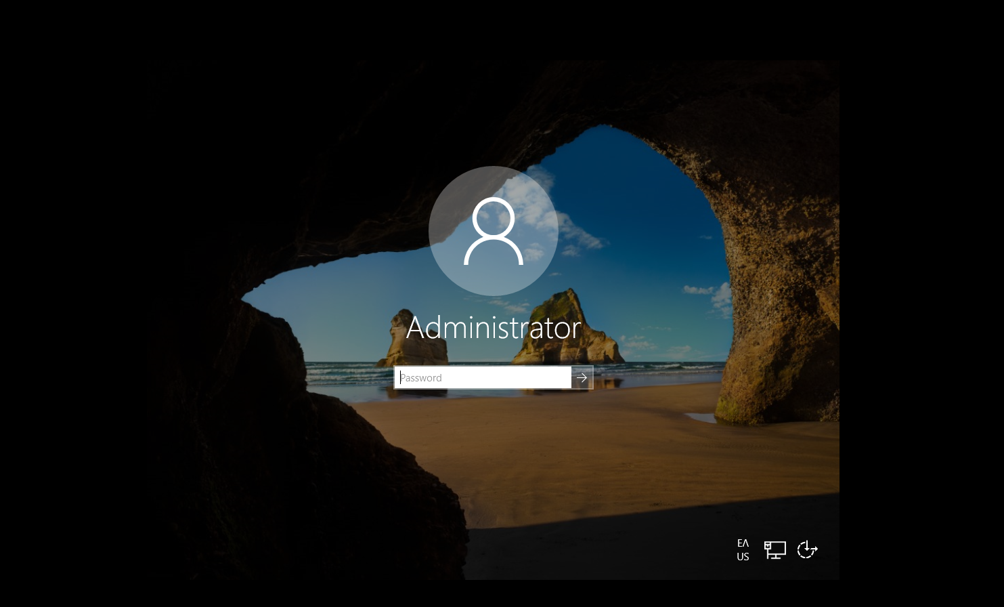1004x607 pixels.
Task: Expand the ENG US language switcher
Action: point(743,549)
